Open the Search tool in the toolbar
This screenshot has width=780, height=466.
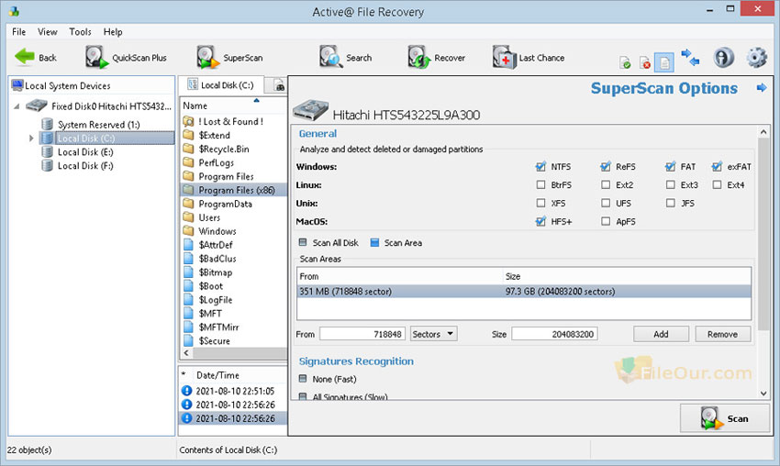[345, 58]
